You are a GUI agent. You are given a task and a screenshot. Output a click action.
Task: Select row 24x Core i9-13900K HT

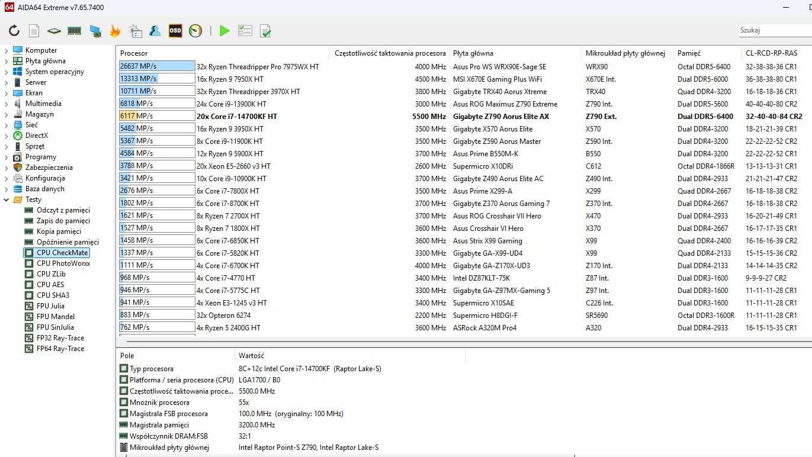(464, 104)
